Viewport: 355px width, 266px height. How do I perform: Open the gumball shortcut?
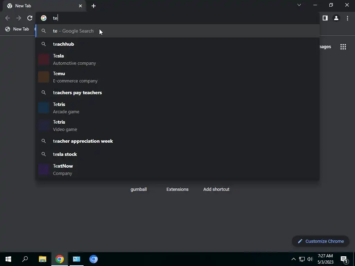139,189
